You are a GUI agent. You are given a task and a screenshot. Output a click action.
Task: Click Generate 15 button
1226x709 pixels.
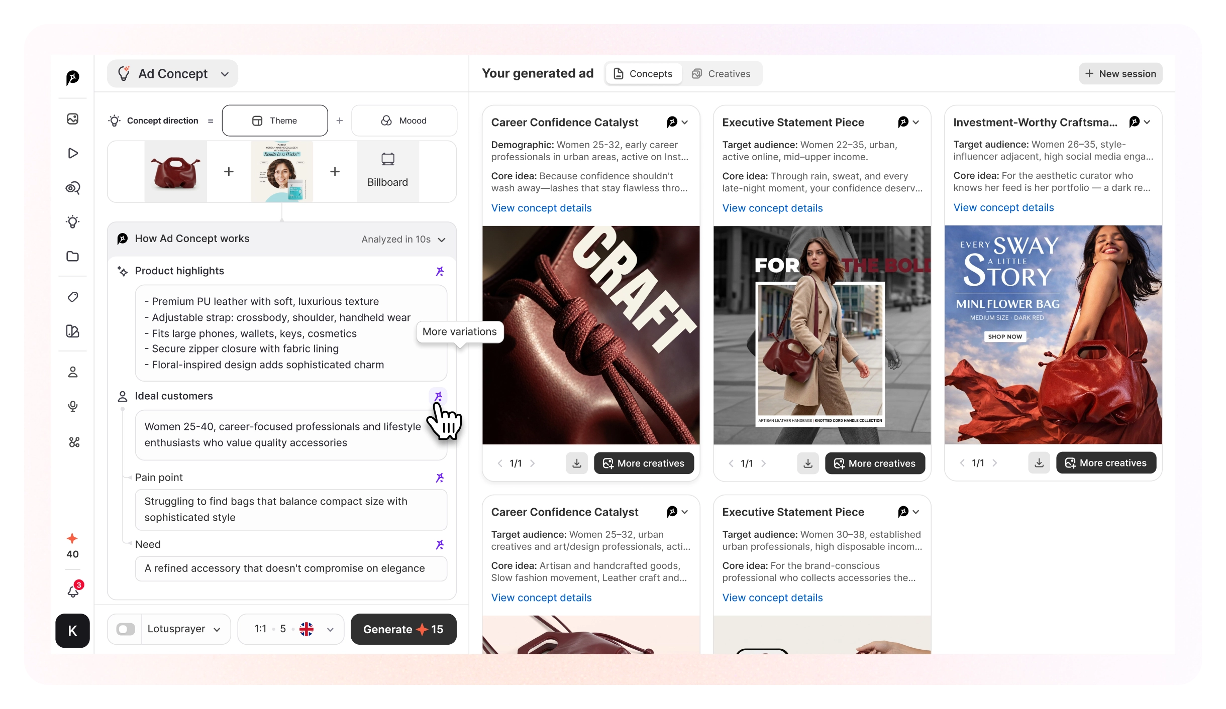403,629
